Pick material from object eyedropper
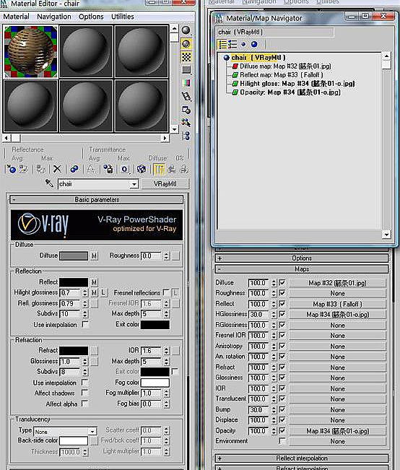This screenshot has width=400, height=470. (x=49, y=183)
